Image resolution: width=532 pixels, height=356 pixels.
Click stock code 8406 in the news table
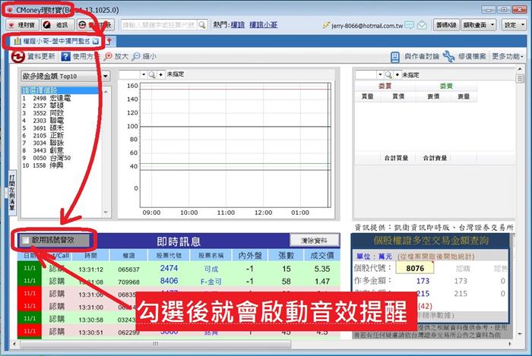click(x=169, y=281)
